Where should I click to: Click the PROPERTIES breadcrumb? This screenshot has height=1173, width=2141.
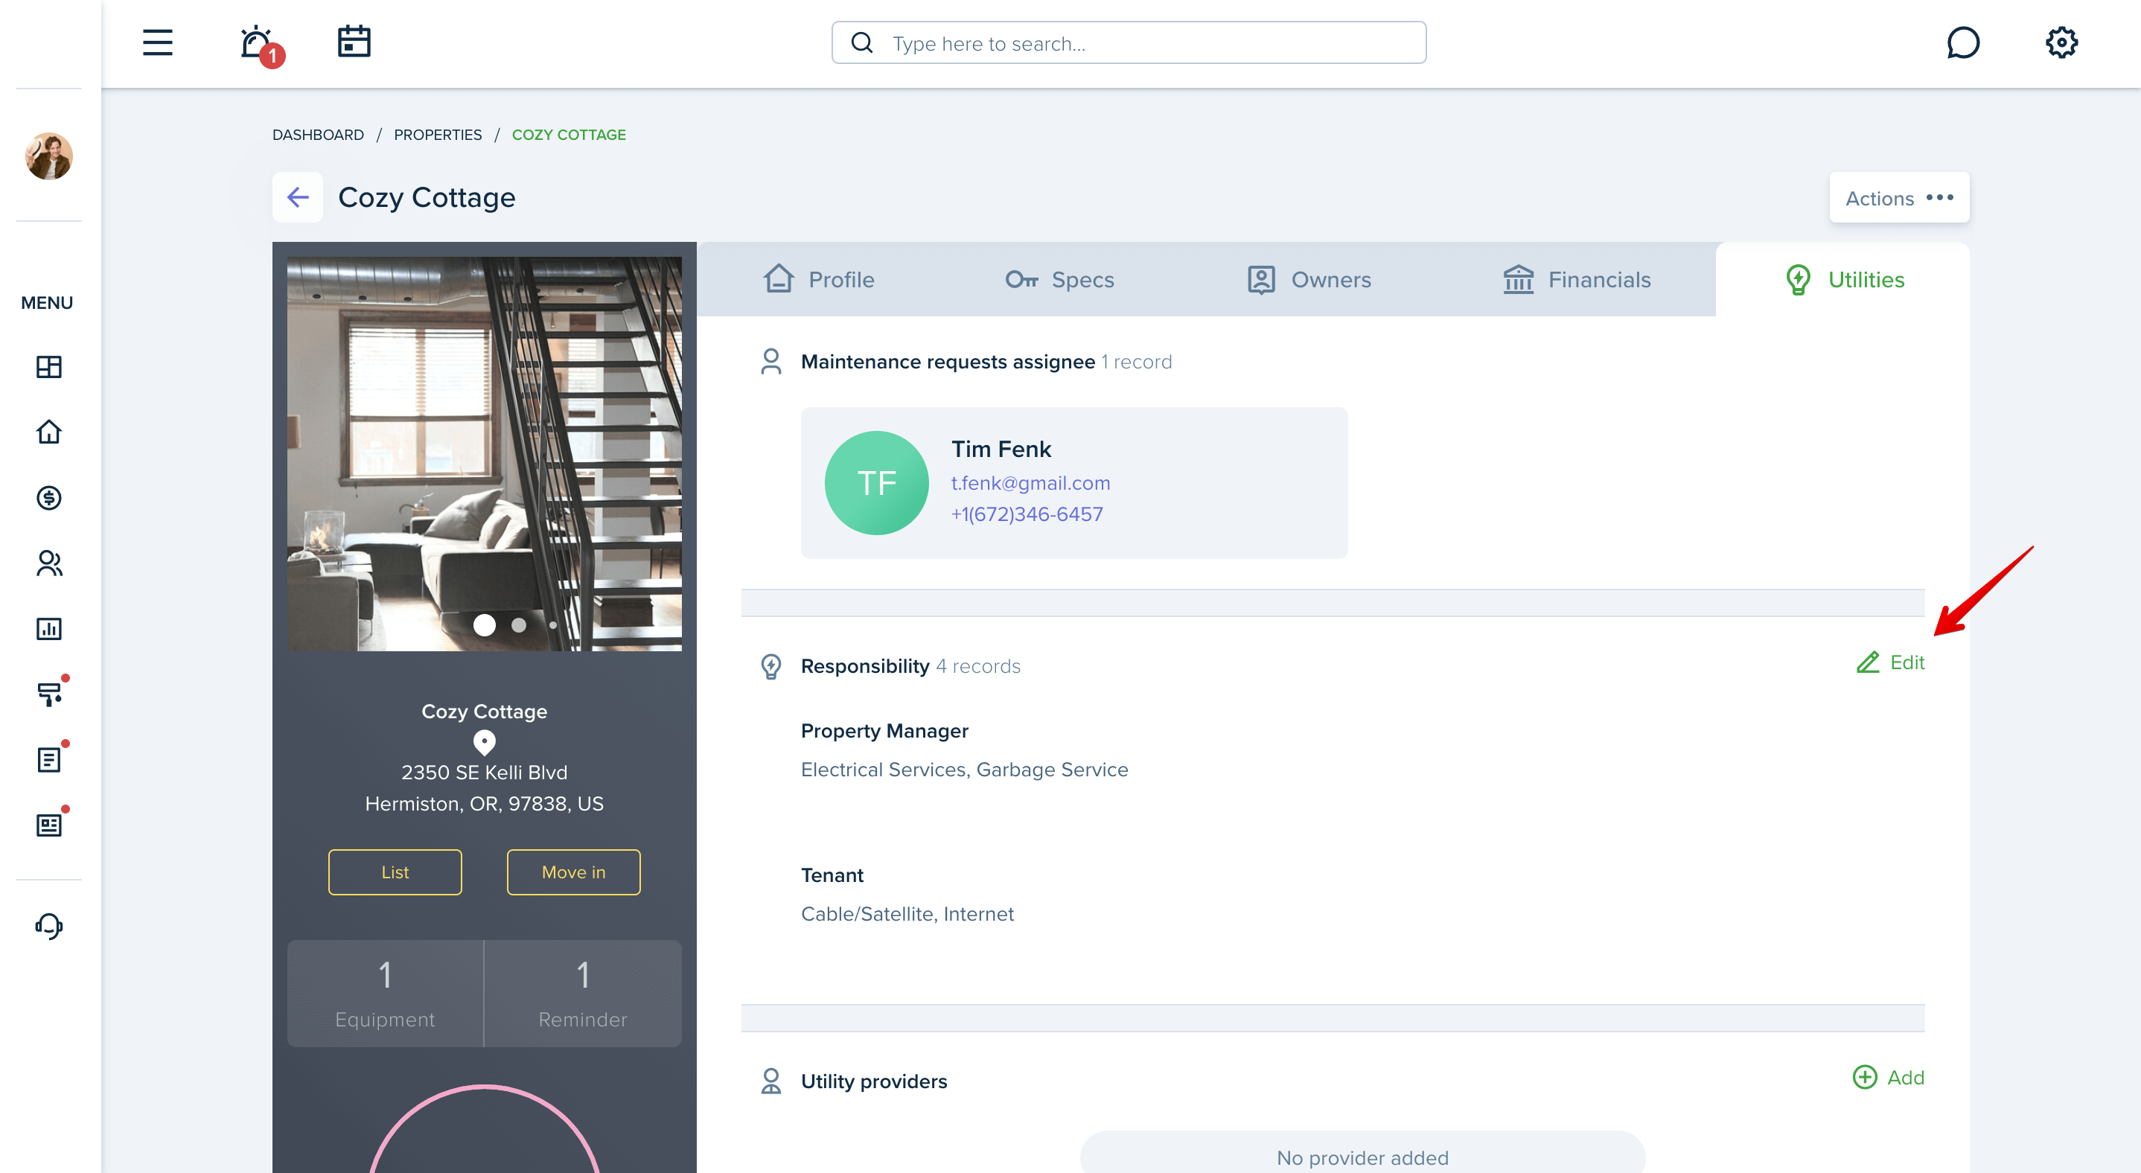point(438,135)
